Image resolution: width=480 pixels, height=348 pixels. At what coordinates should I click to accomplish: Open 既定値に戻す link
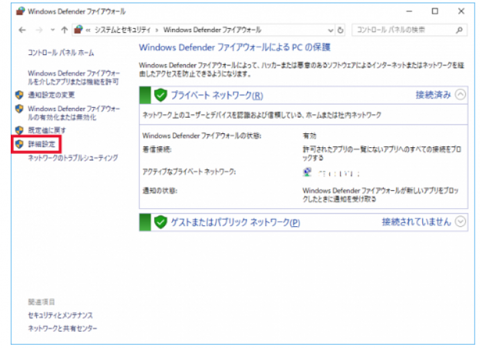point(47,130)
